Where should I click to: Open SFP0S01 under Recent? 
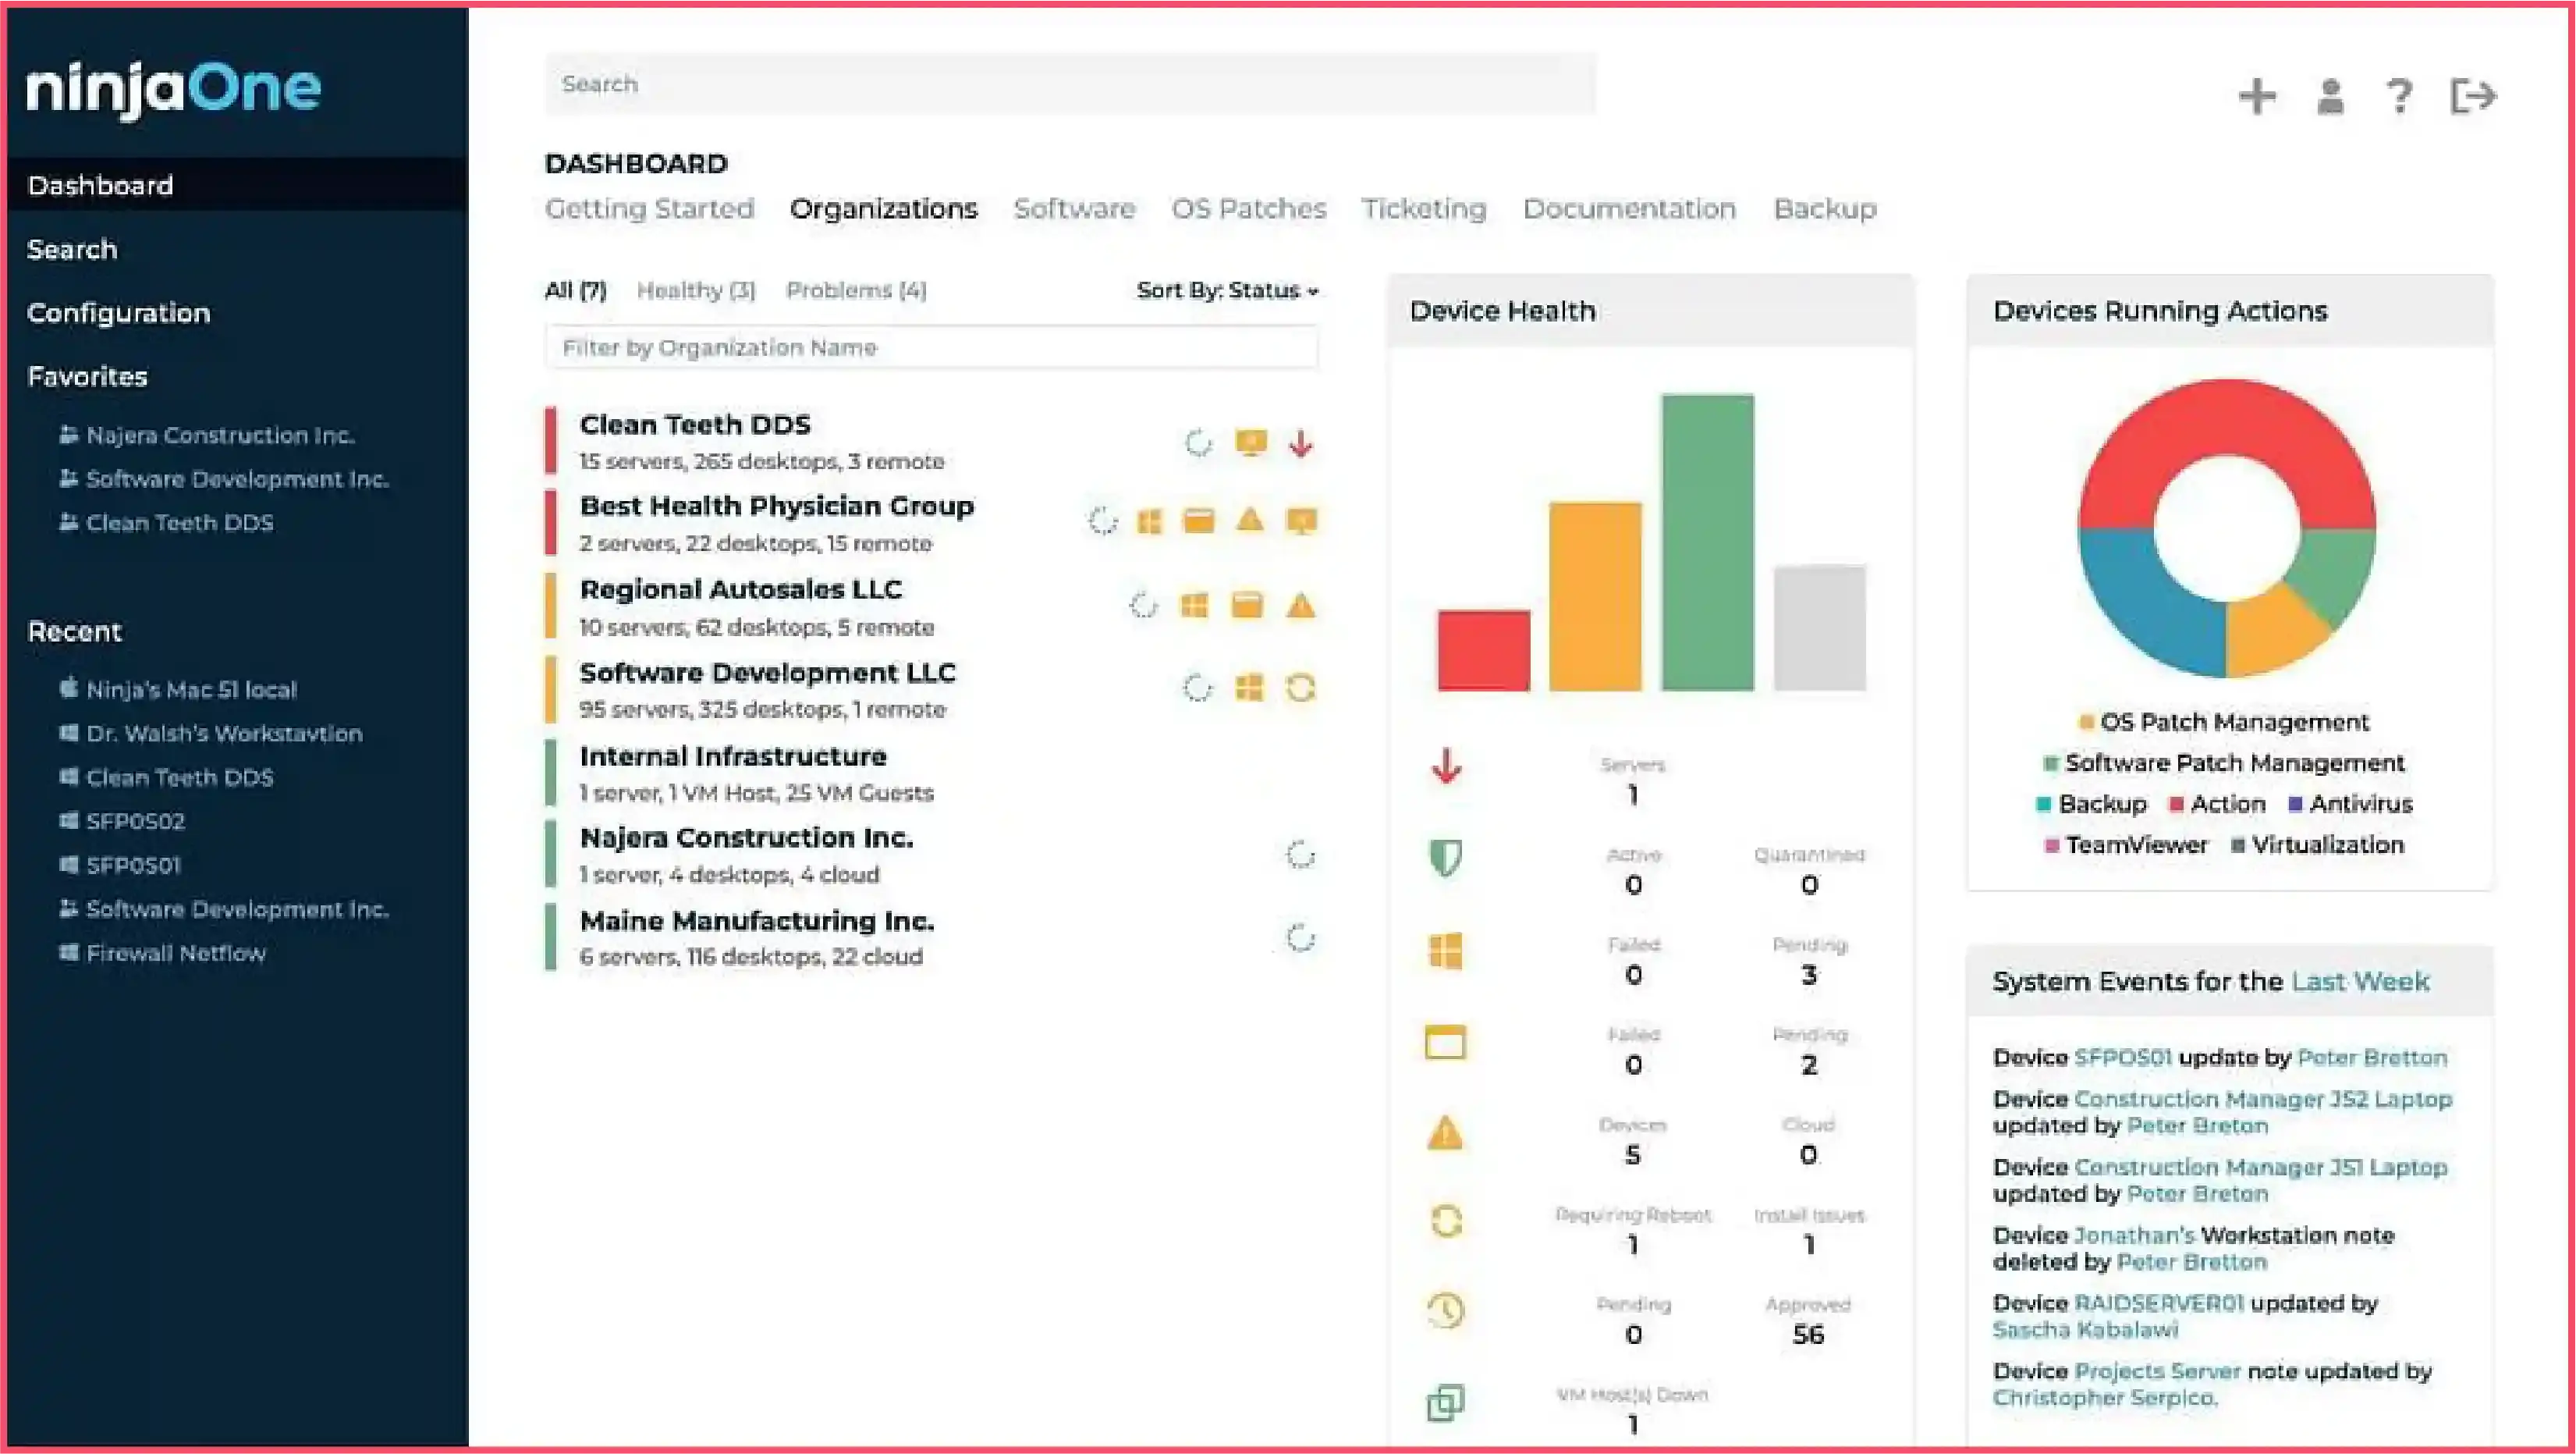(133, 866)
